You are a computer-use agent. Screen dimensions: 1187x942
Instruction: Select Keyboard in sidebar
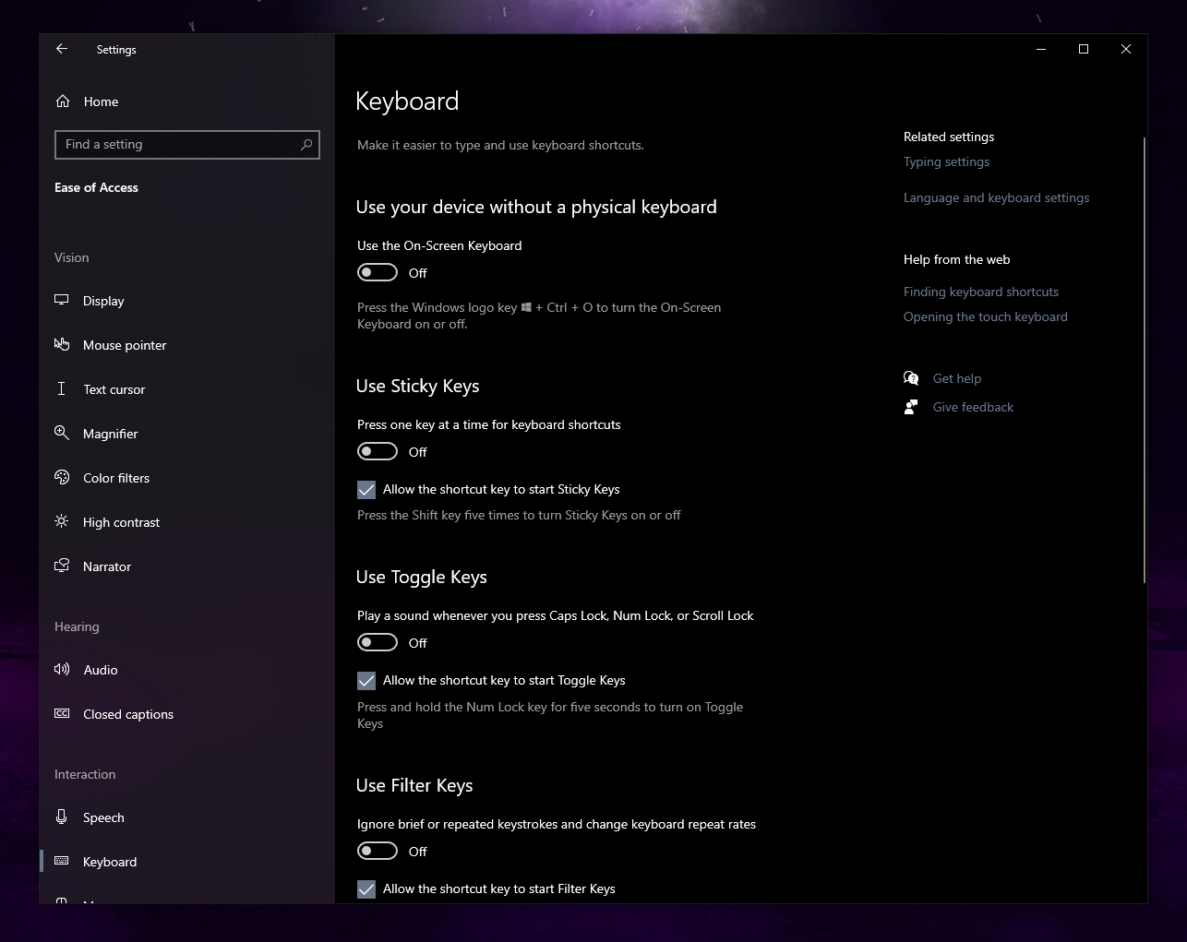[186, 862]
